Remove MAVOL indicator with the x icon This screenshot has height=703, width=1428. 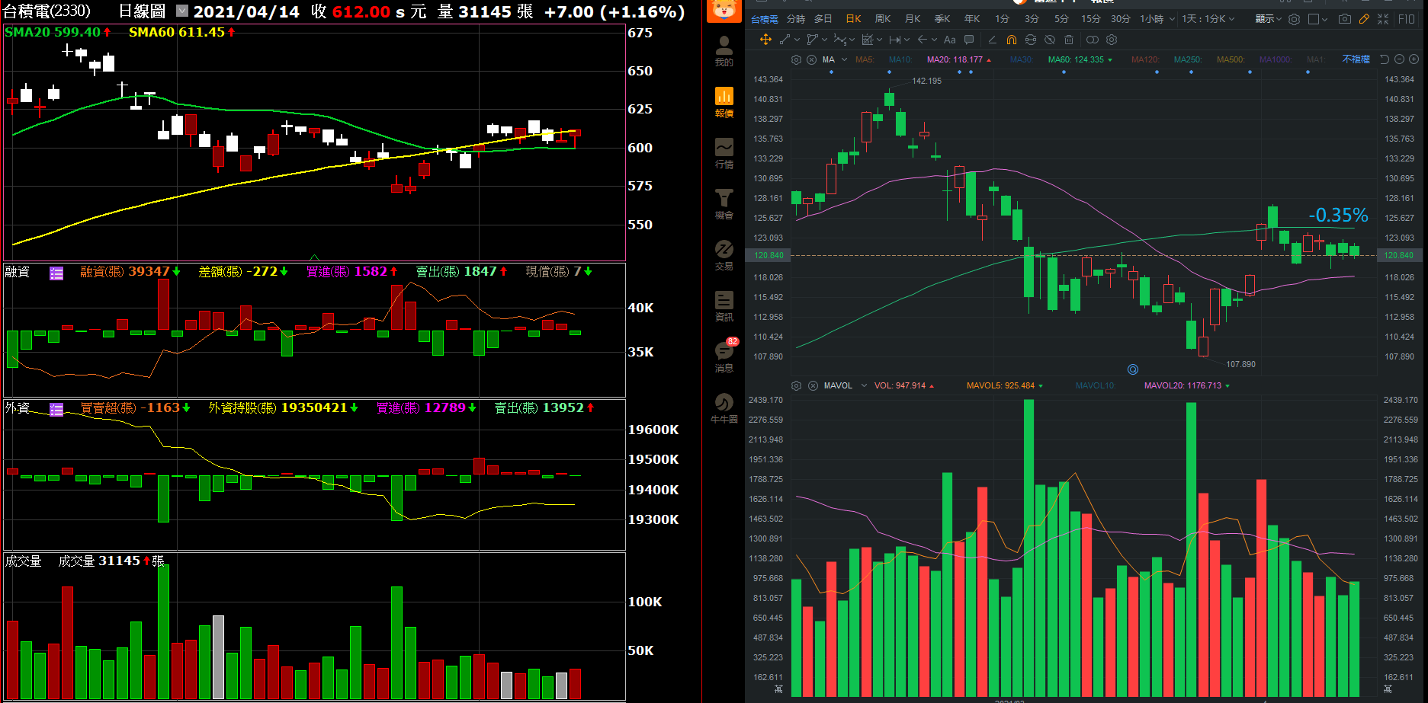(x=813, y=385)
